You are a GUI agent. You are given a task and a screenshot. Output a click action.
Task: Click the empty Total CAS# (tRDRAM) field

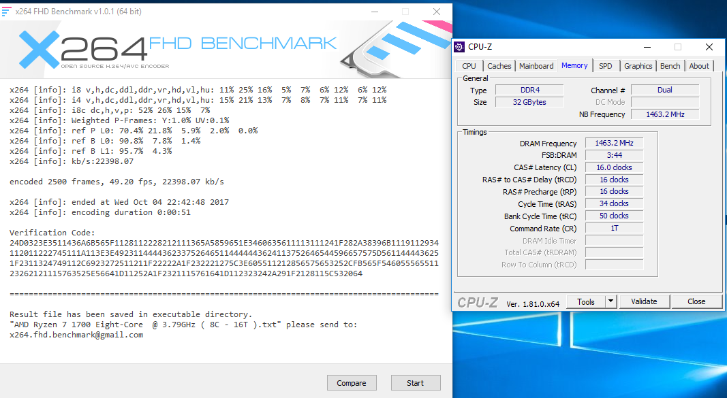(x=615, y=252)
